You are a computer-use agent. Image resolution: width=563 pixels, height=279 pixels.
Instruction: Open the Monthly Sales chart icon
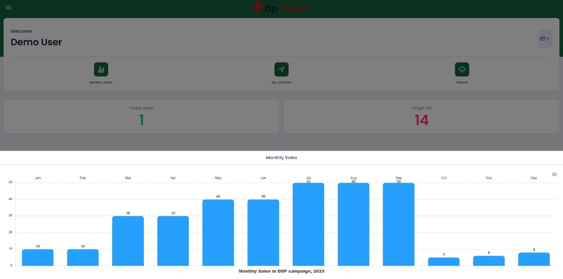coord(101,69)
